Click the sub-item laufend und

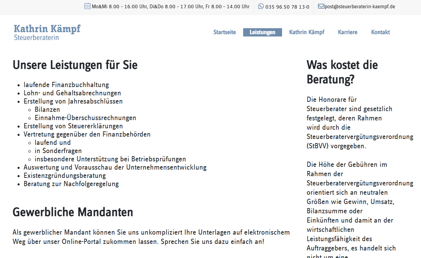53,142
